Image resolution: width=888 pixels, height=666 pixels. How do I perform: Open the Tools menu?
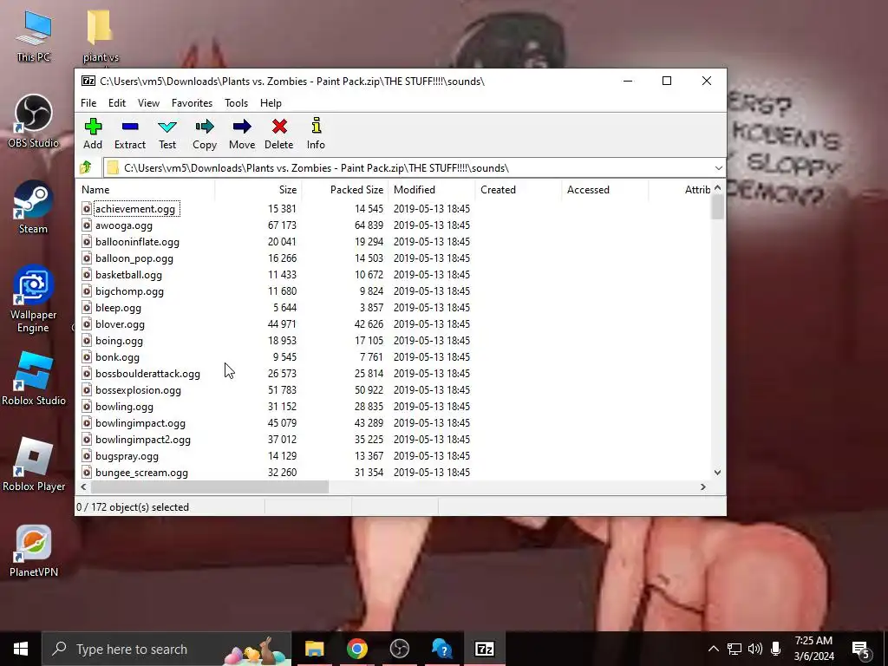pos(236,103)
